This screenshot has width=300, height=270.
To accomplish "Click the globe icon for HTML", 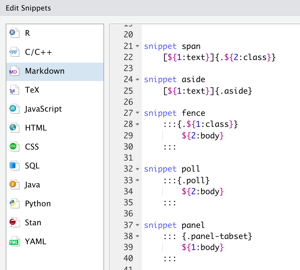I will pos(14,128).
